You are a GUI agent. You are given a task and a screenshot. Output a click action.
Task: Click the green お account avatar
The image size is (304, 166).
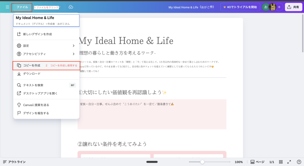266,7
